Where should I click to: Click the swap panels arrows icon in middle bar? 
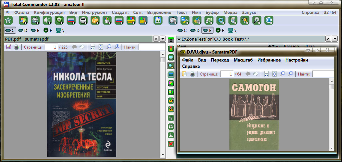pos(171,118)
